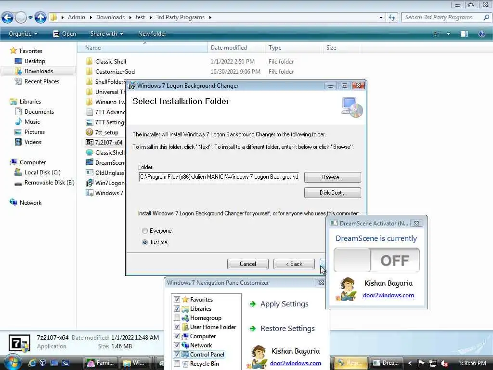The image size is (493, 370).
Task: Uncheck Favorites in Navigation Pane Customizer
Action: point(177,300)
